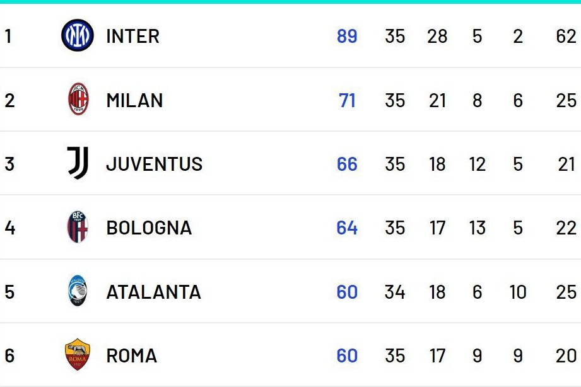Select the ROMA team name

(131, 355)
